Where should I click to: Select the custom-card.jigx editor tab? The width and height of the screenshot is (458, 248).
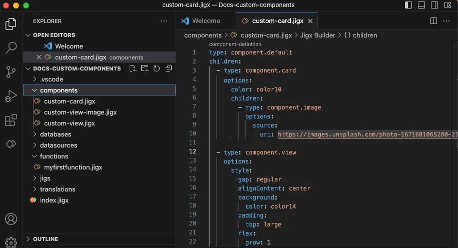tap(277, 20)
